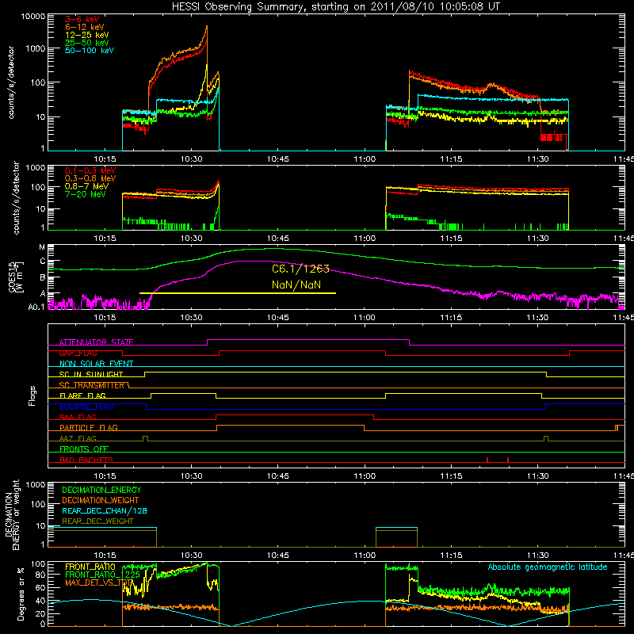634x634 pixels.
Task: Click the PARTICLE_FLAG label
Action: click(89, 427)
